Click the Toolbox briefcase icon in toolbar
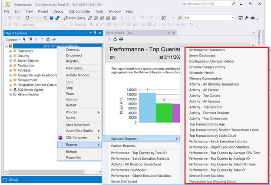 (252, 18)
